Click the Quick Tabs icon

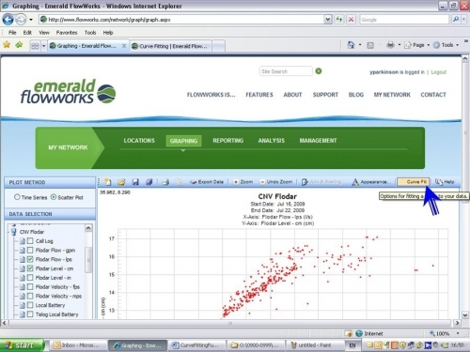[35, 46]
